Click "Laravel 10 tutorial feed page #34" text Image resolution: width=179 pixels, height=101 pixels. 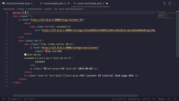(110, 75)
